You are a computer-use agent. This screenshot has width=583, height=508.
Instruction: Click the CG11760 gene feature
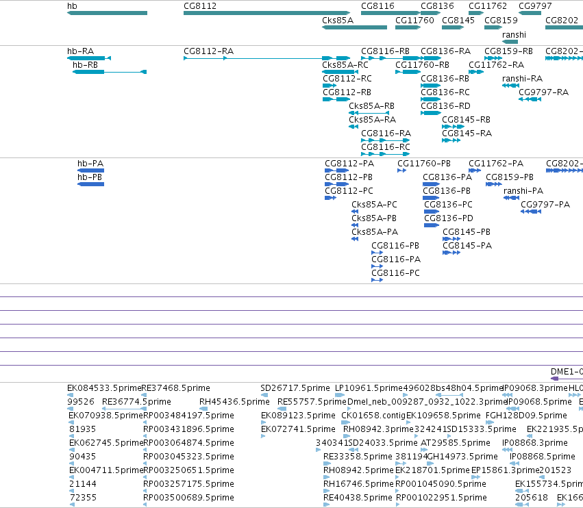(x=408, y=27)
